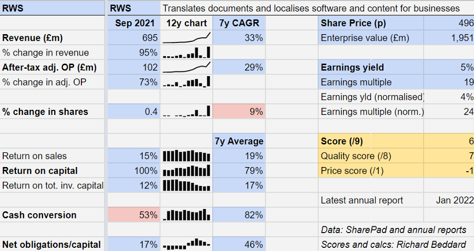Select the 79% return on capital average

coord(239,171)
